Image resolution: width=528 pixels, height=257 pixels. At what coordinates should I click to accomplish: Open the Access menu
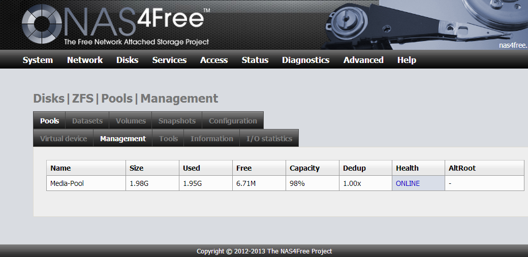point(214,60)
